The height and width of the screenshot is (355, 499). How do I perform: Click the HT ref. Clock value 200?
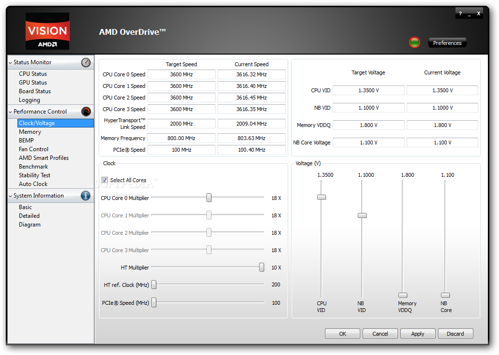[x=276, y=284]
